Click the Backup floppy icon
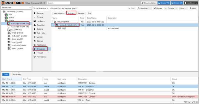This screenshot has height=104, width=199. click(35, 41)
